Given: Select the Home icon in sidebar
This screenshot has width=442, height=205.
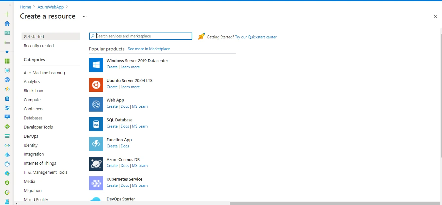Looking at the screenshot, I should coord(7,23).
